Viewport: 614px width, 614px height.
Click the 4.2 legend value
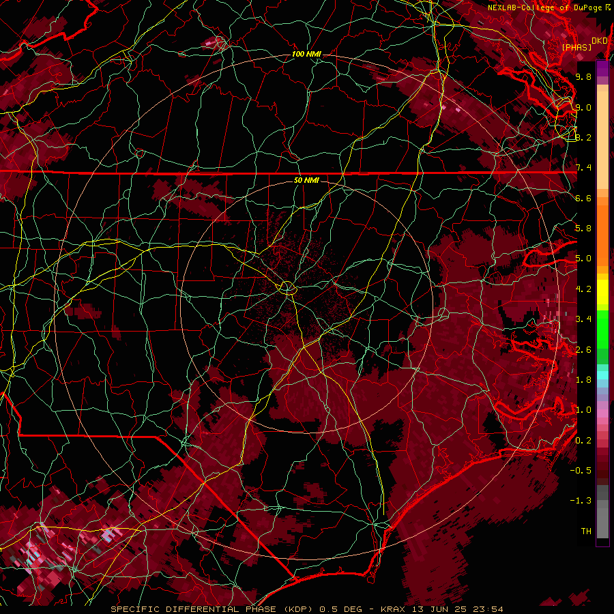click(x=583, y=289)
